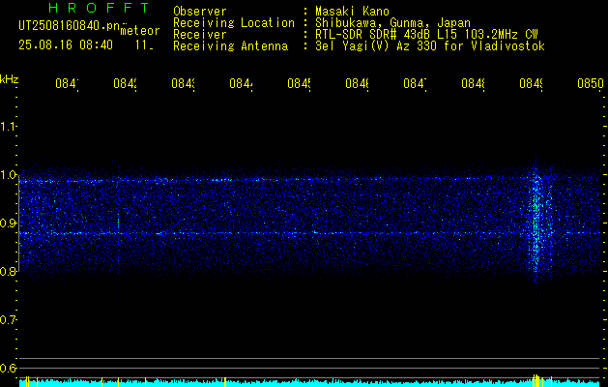The image size is (608, 387).
Task: Click the 0.8 frequency axis label
Action: (x=8, y=272)
